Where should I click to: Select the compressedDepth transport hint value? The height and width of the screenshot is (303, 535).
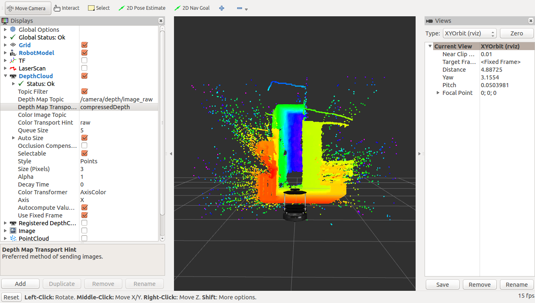[118, 107]
